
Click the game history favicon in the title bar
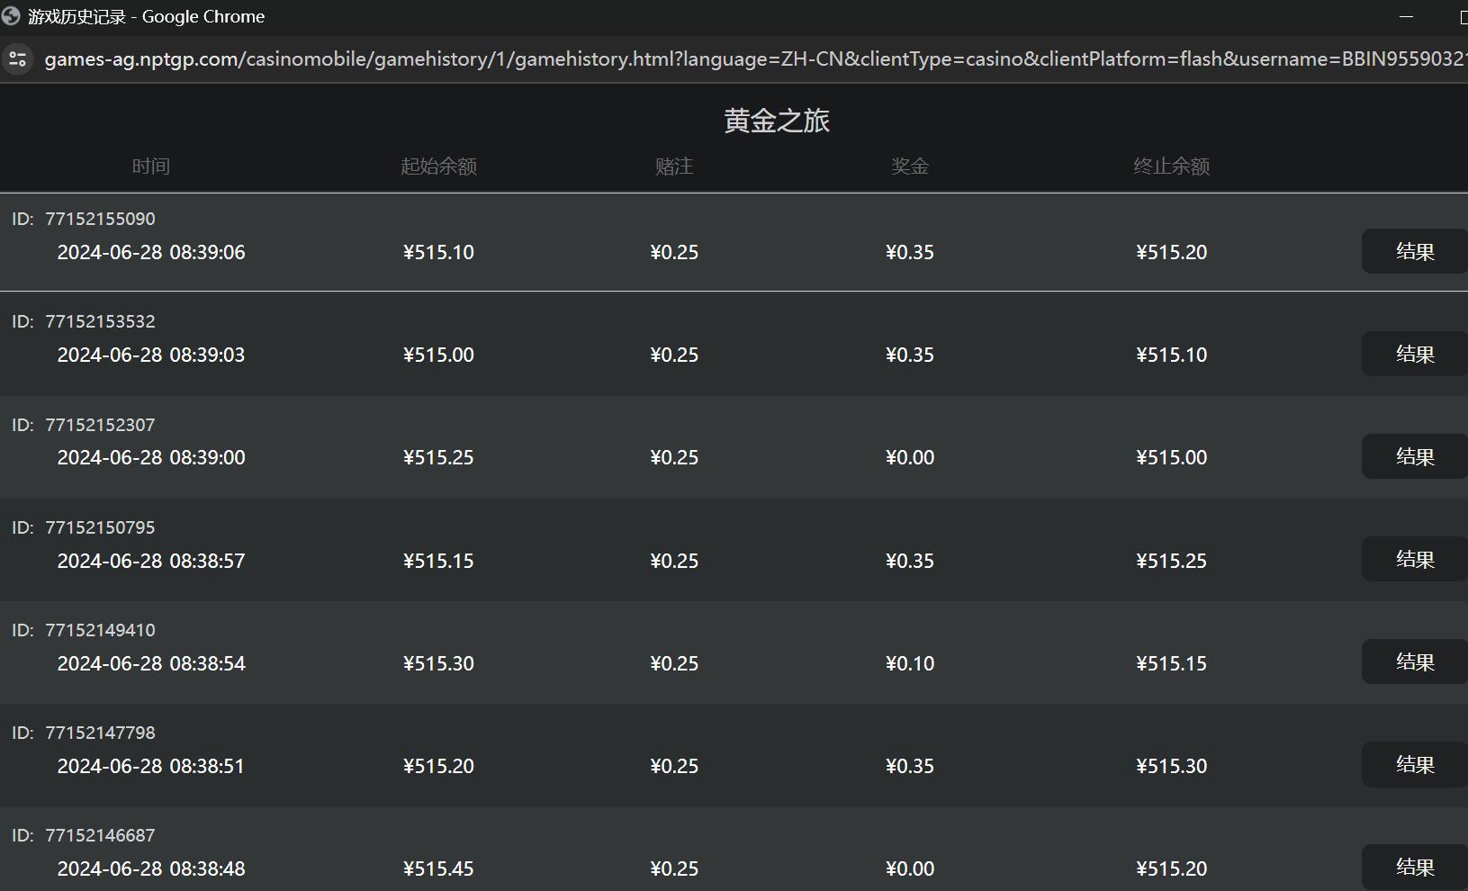tap(12, 15)
